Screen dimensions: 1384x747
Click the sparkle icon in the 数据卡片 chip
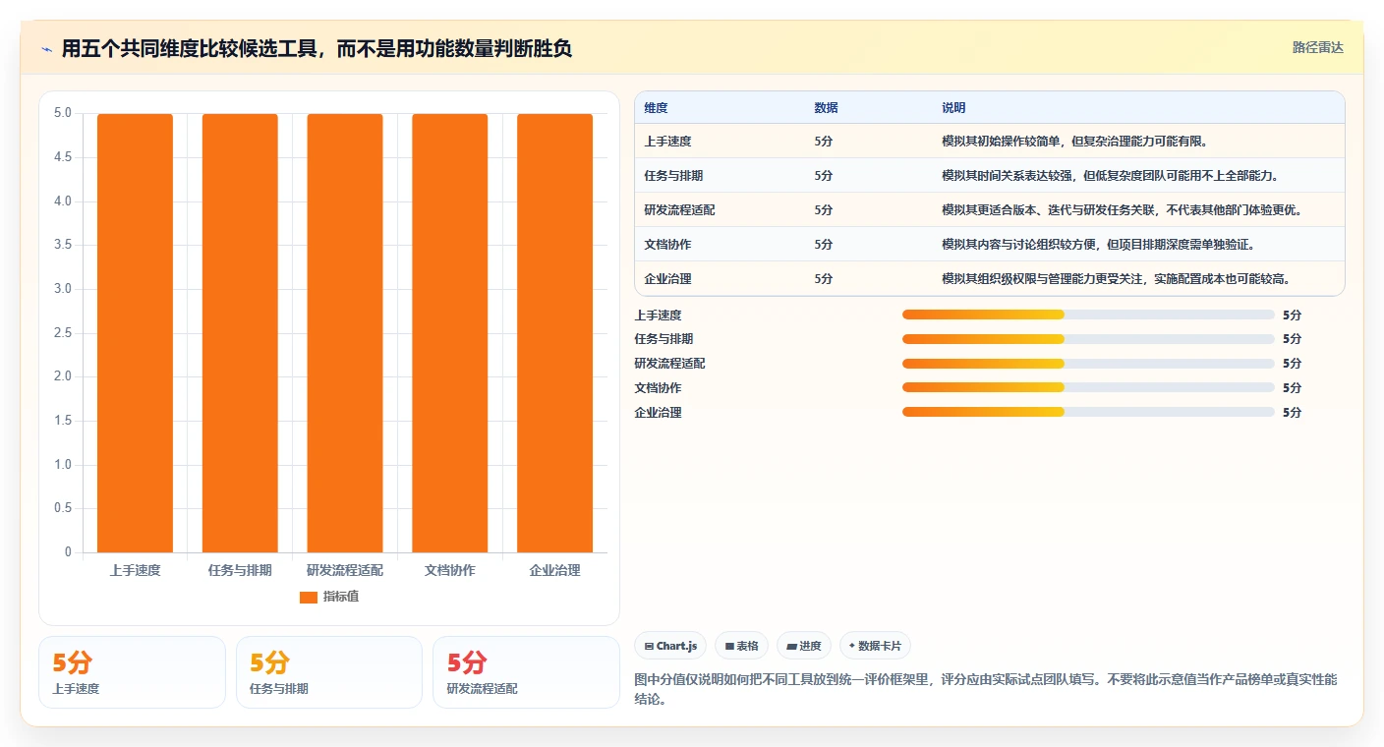click(x=852, y=646)
